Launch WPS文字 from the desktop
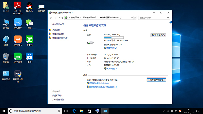203x114 pixels. (18, 24)
